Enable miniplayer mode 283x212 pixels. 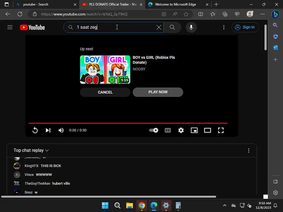[194, 130]
